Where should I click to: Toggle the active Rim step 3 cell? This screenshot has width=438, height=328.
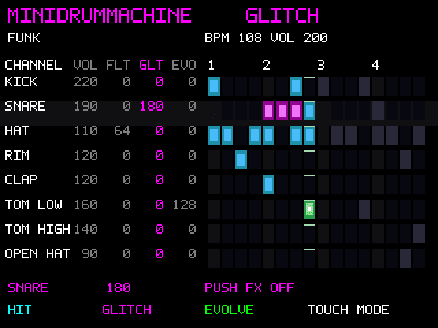click(241, 160)
